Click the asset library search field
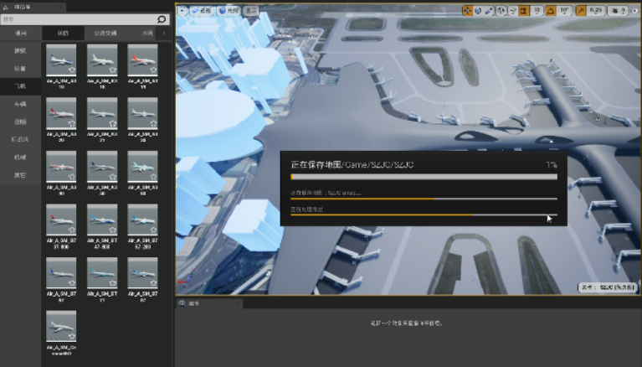Screen dimensions: 642x367 coord(80,18)
